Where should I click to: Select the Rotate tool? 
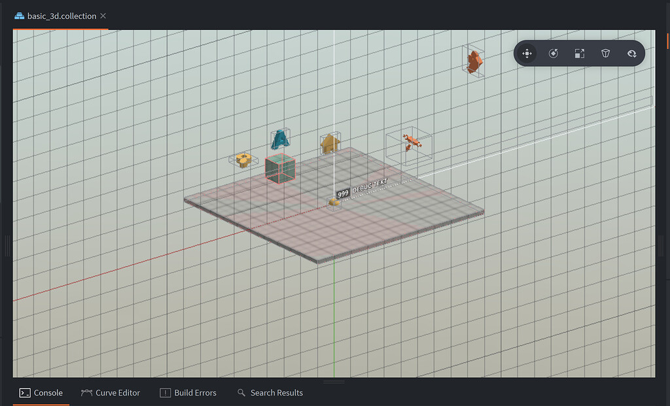(553, 54)
